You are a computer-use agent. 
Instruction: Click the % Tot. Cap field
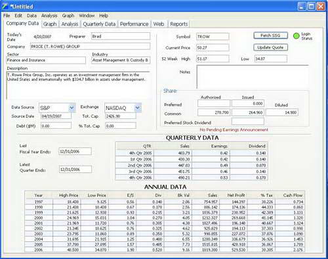pos(121,126)
